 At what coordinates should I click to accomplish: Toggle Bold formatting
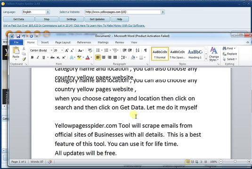click(x=32, y=57)
